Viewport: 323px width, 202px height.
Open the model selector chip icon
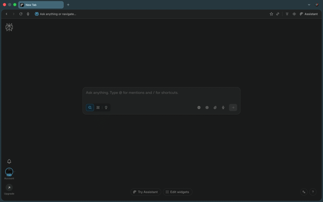point(207,108)
